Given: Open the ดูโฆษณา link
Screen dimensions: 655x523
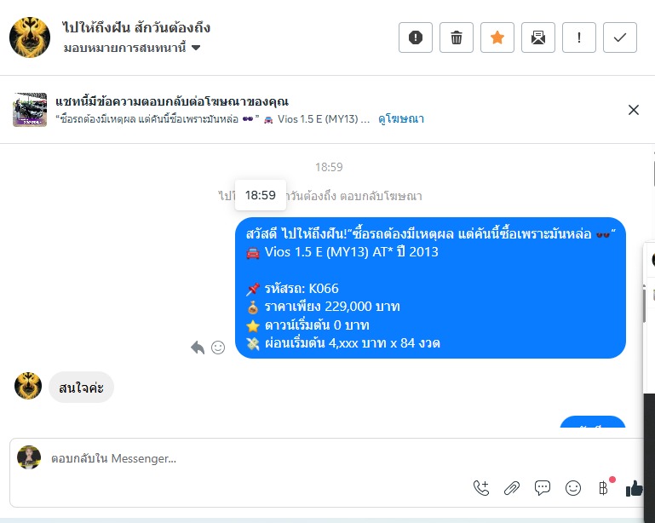Looking at the screenshot, I should tap(401, 119).
